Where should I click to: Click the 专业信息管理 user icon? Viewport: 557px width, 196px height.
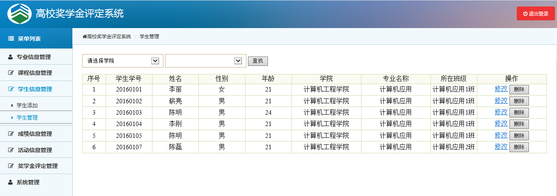(x=11, y=57)
